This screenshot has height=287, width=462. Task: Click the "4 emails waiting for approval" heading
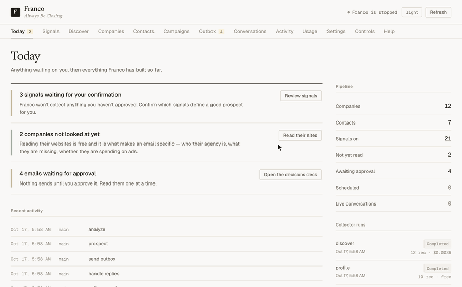(x=57, y=174)
